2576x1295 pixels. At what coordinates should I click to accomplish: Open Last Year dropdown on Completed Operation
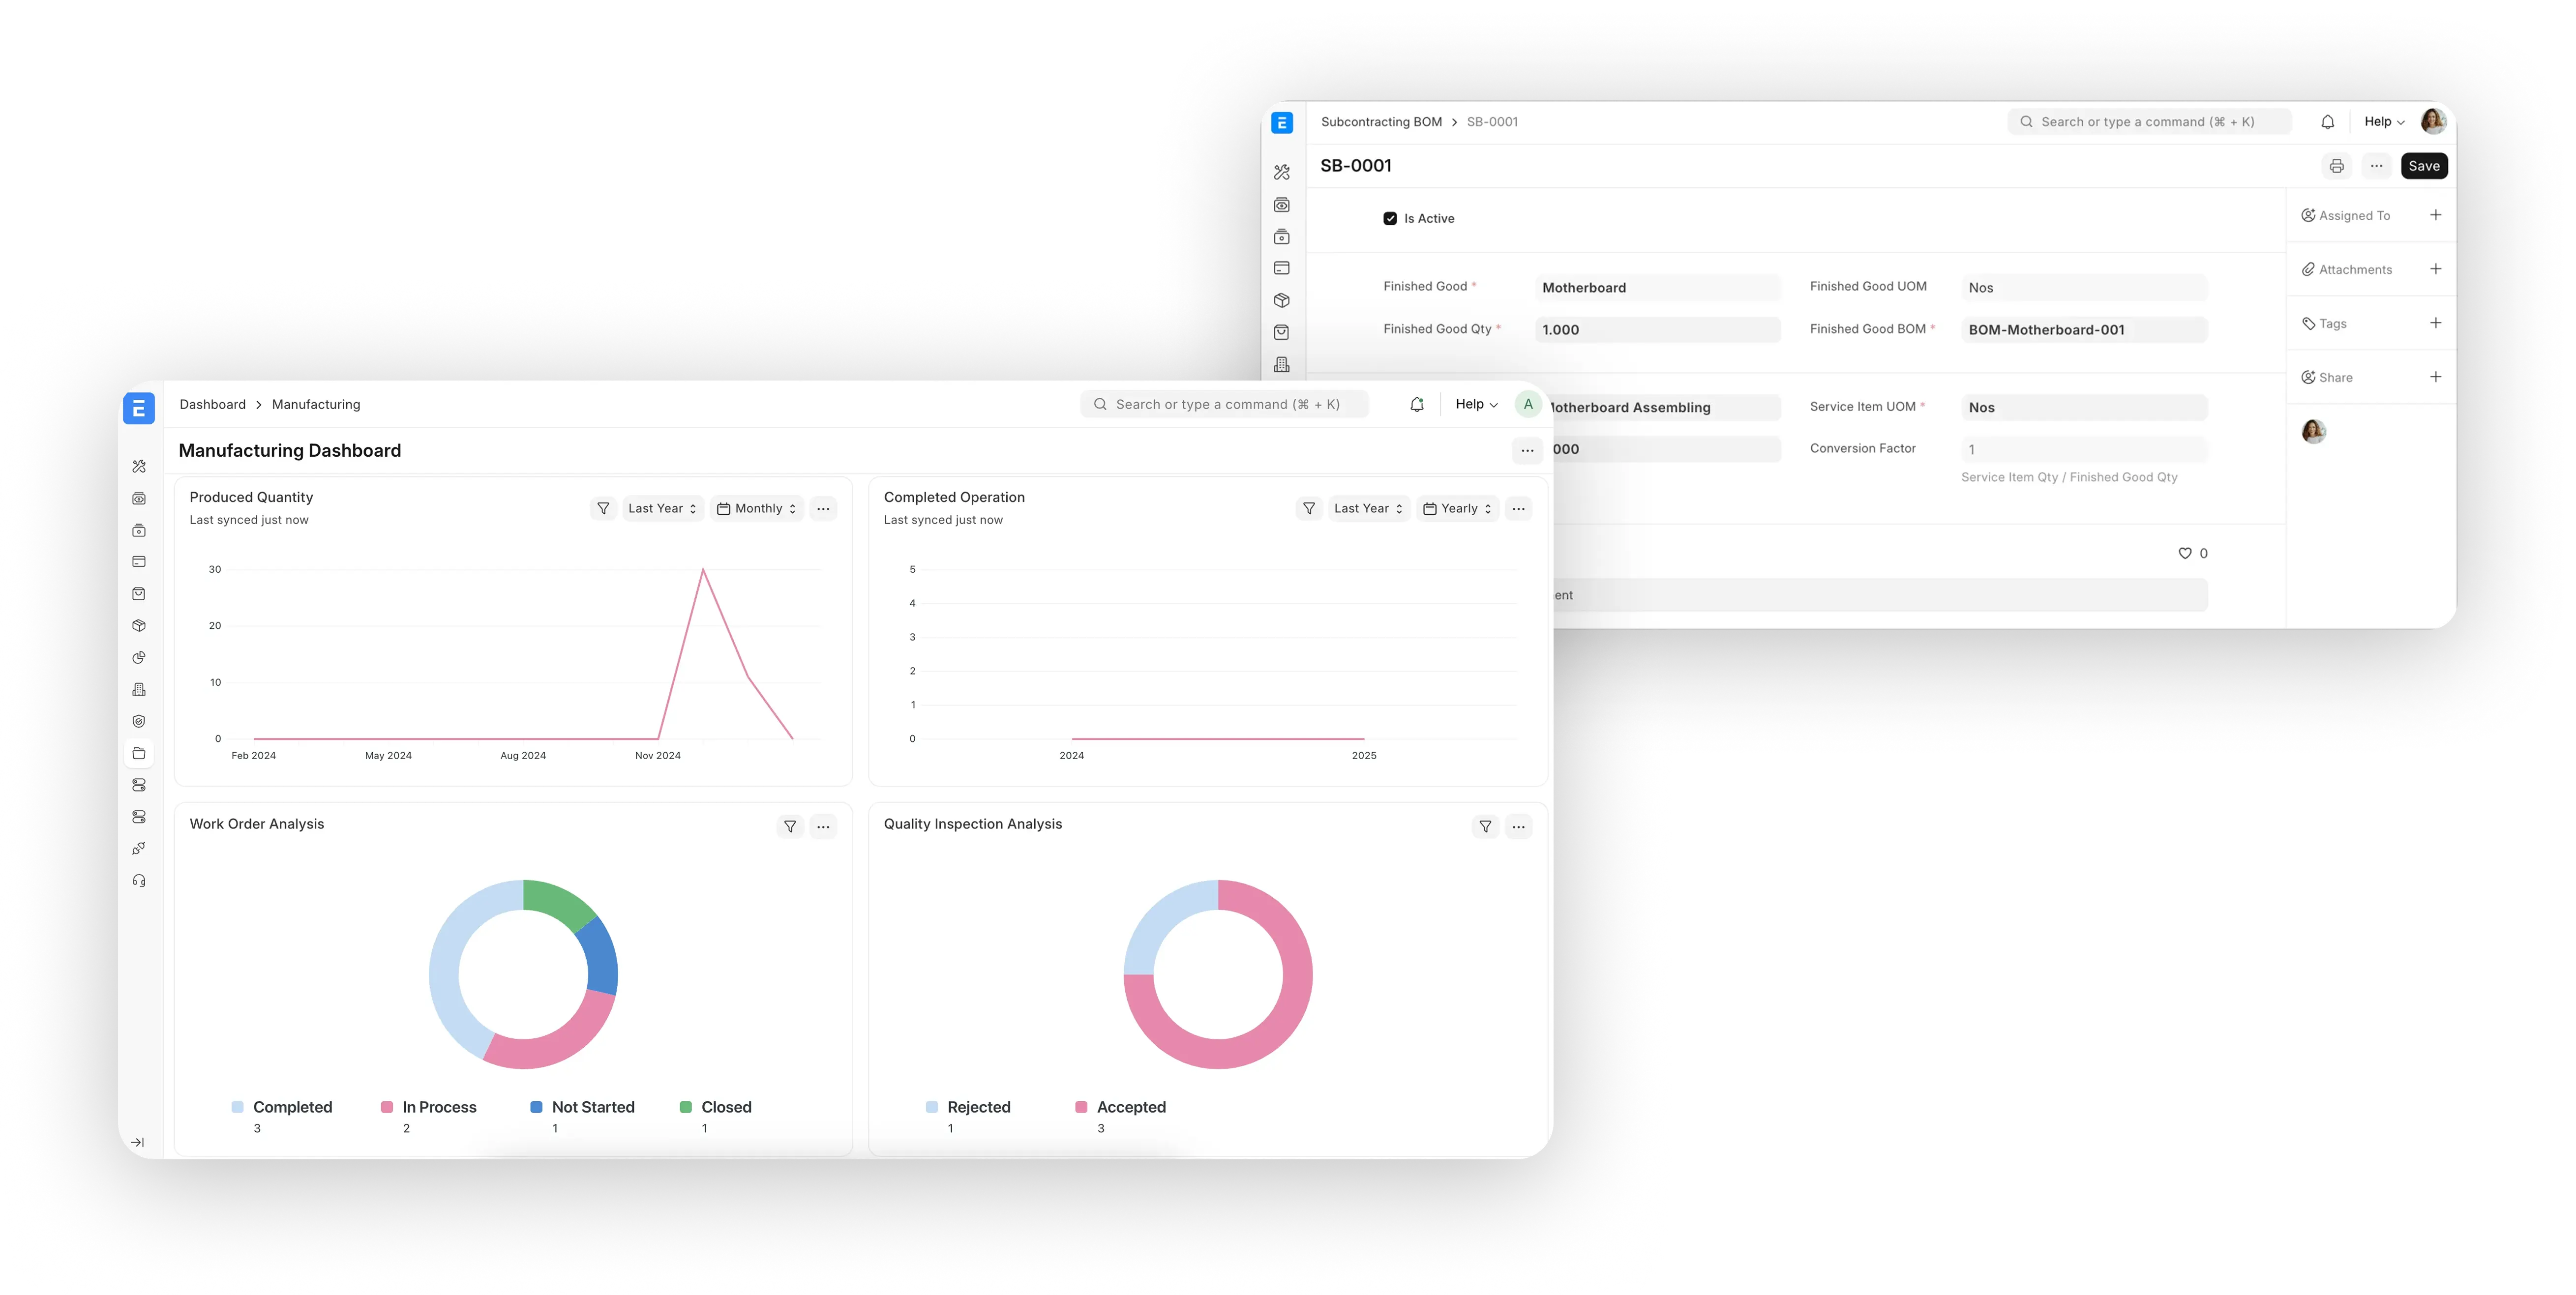(x=1368, y=509)
